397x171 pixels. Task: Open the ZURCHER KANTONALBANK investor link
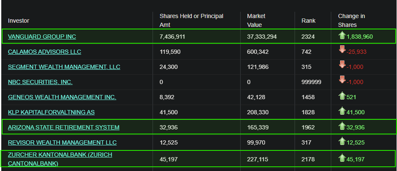60,159
